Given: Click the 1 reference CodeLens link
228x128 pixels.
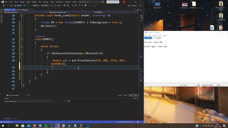Looking at the screenshot, I should point(40,36).
